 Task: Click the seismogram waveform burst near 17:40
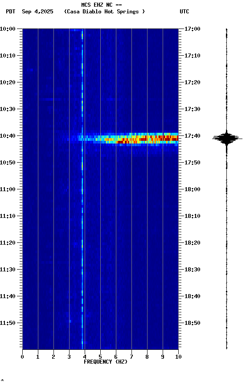click(227, 139)
